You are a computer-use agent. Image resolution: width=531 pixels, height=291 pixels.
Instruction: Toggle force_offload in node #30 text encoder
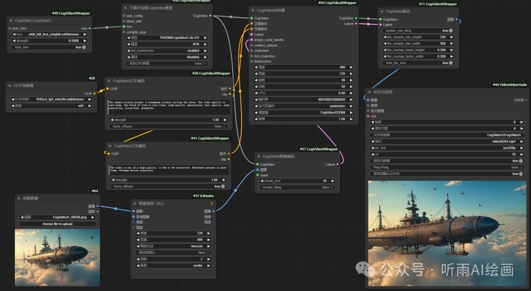point(168,126)
